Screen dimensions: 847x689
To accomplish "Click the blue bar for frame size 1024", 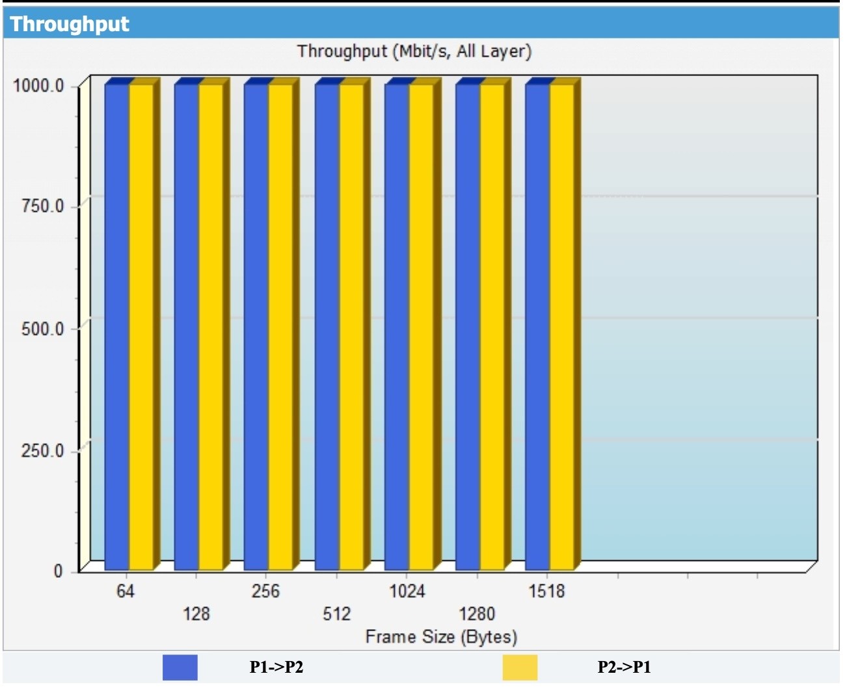I will tap(397, 327).
